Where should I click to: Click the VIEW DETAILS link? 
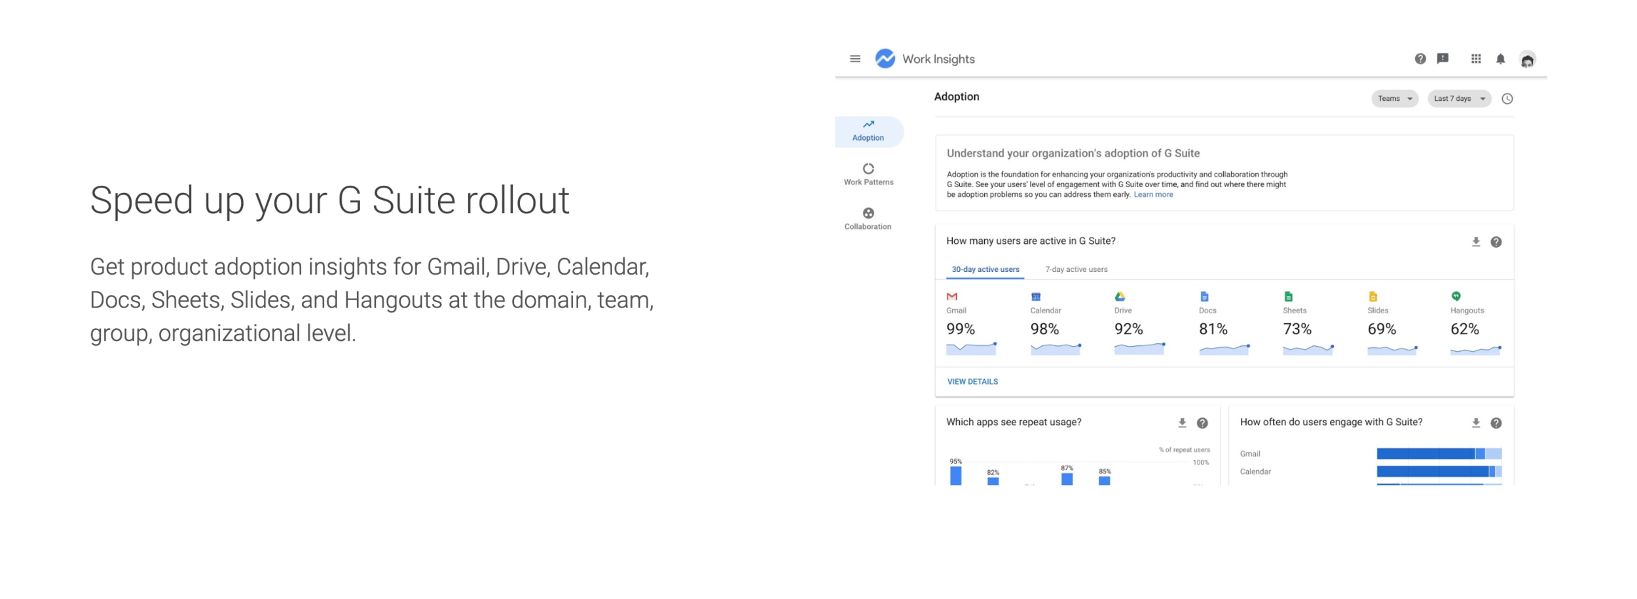972,382
